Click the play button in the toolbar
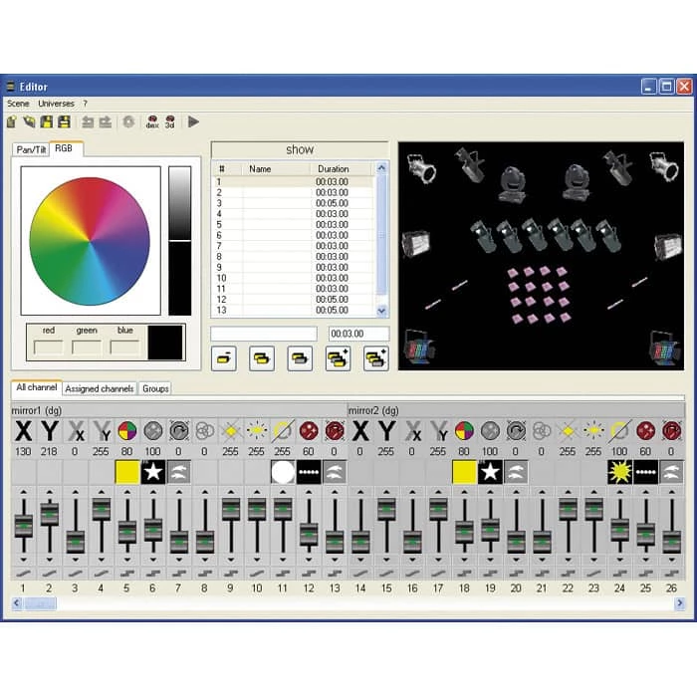 pos(193,121)
